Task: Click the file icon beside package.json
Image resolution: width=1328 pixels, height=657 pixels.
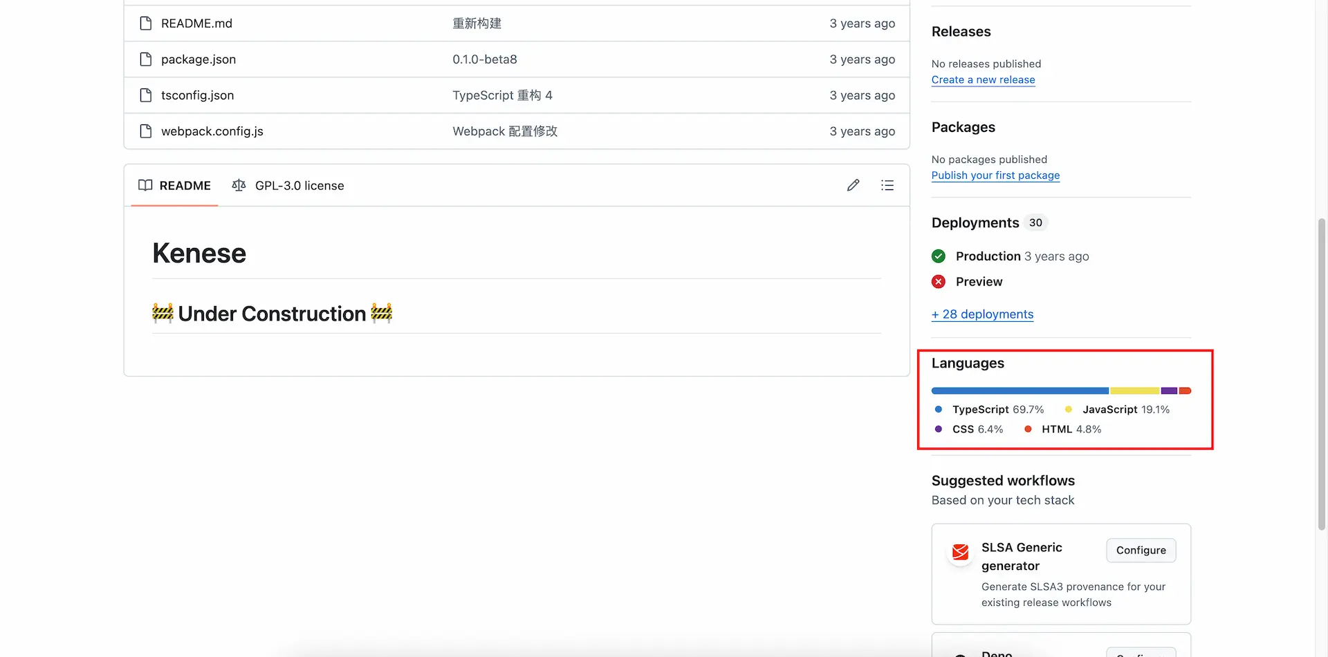Action: pos(145,59)
